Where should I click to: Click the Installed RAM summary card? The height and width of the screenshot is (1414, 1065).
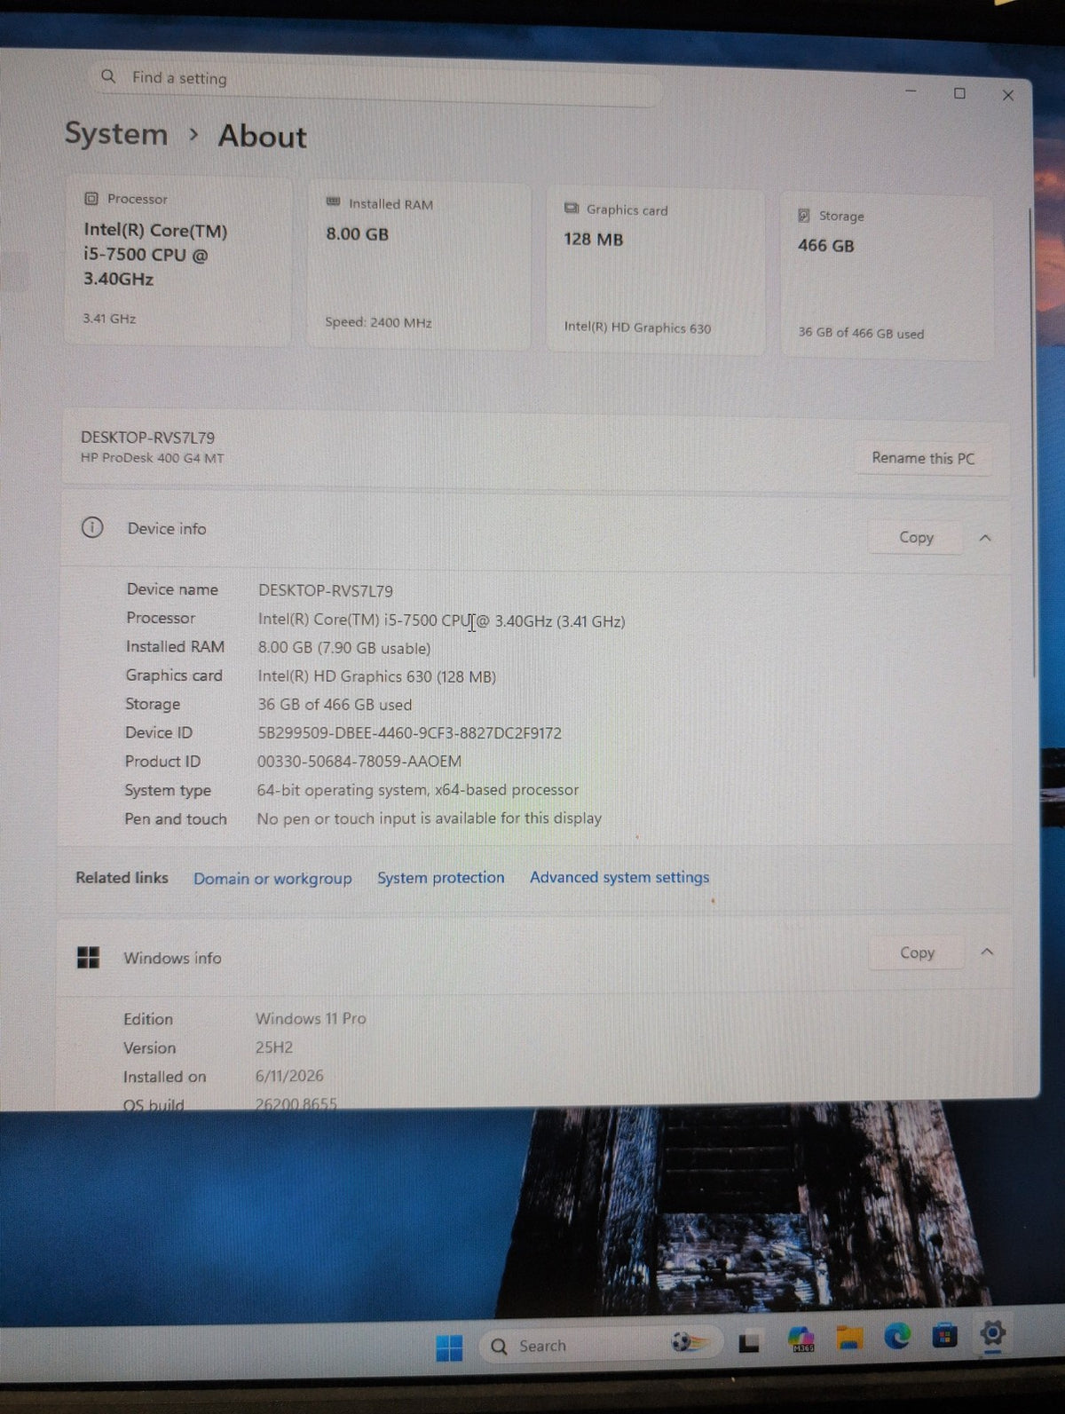click(419, 266)
